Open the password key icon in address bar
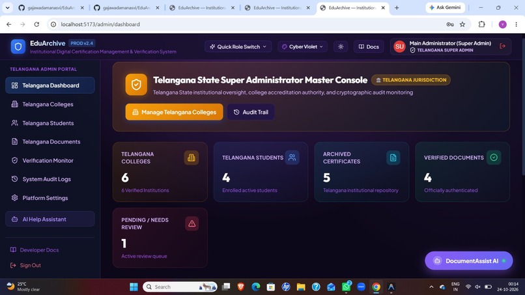525x295 pixels. pos(450,24)
